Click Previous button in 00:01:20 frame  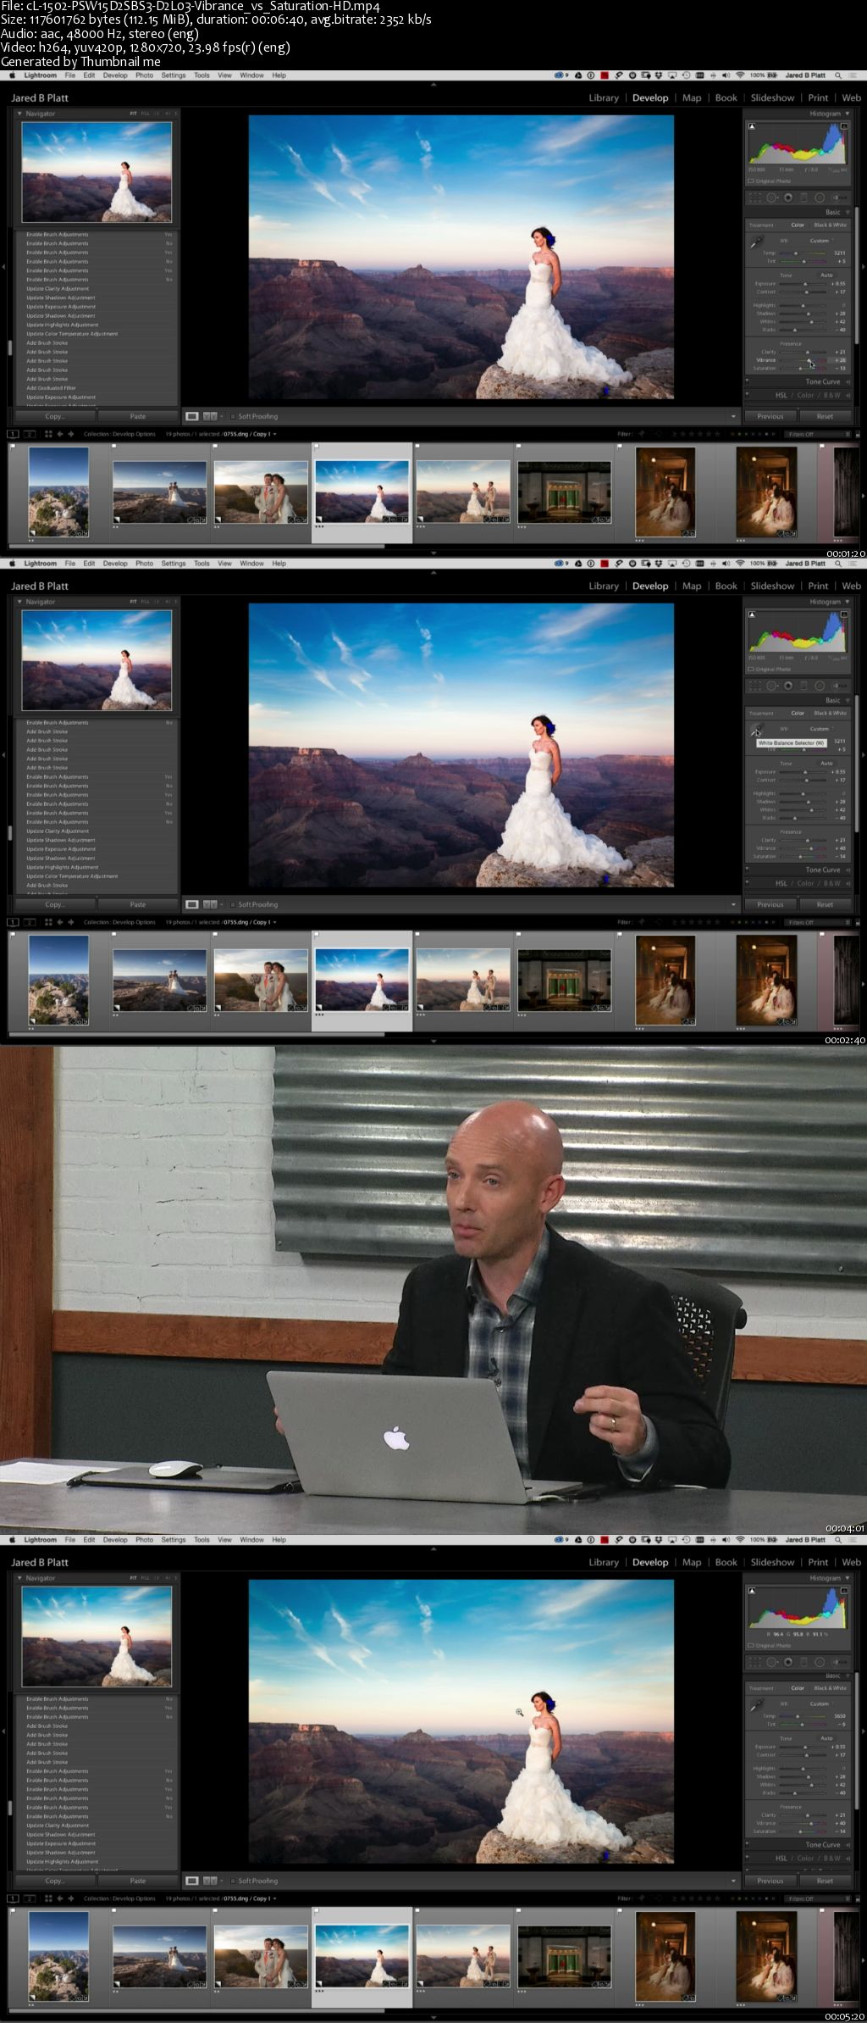(x=770, y=416)
